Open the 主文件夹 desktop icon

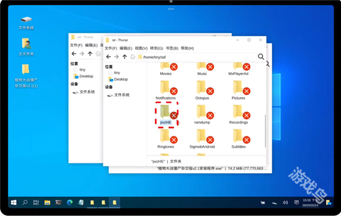coord(26,47)
